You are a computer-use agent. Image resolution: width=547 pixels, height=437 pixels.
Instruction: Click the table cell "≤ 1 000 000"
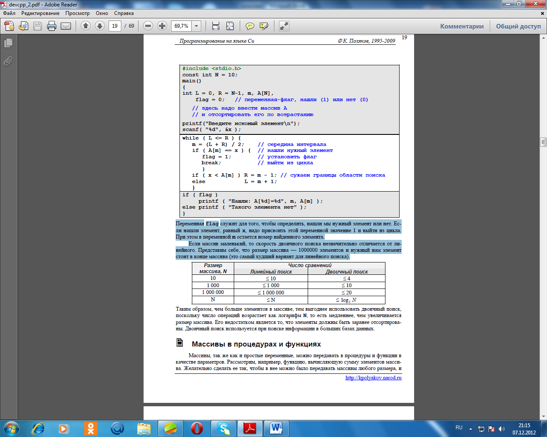point(271,292)
